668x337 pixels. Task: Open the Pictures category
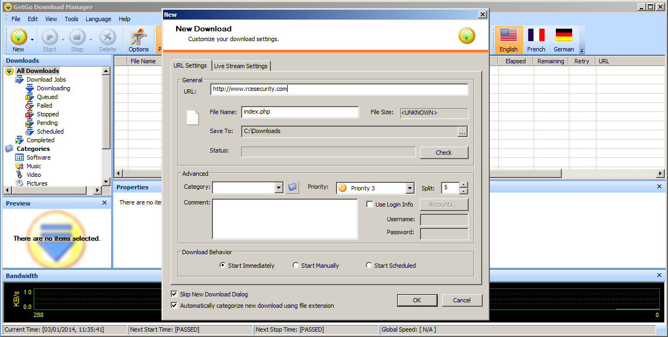[x=37, y=183]
